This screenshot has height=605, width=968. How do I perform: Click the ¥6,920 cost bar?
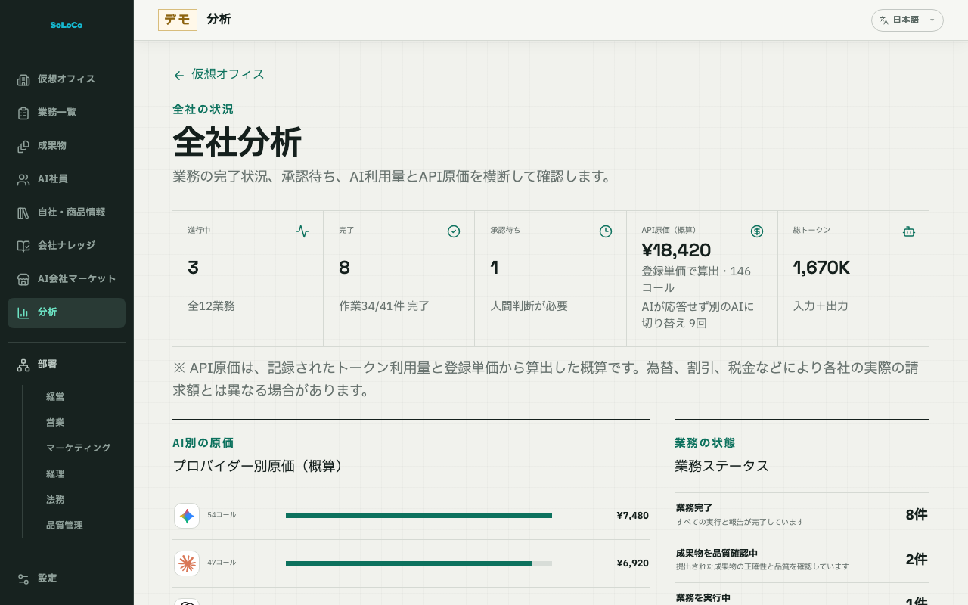click(419, 563)
